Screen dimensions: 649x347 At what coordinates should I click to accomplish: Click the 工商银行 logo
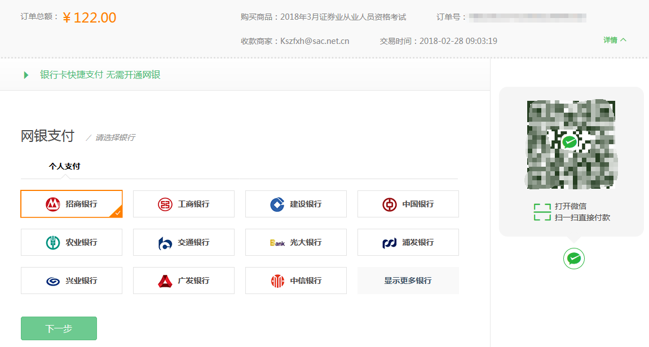tap(165, 204)
